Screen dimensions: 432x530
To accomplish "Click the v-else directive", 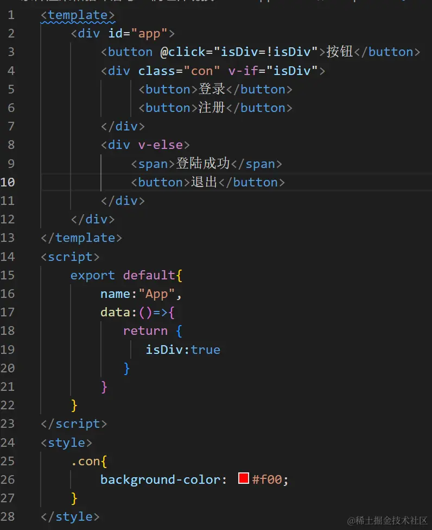I will tap(160, 145).
